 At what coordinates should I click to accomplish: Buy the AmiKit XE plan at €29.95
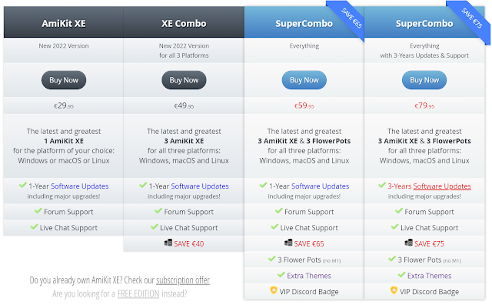pyautogui.click(x=64, y=80)
